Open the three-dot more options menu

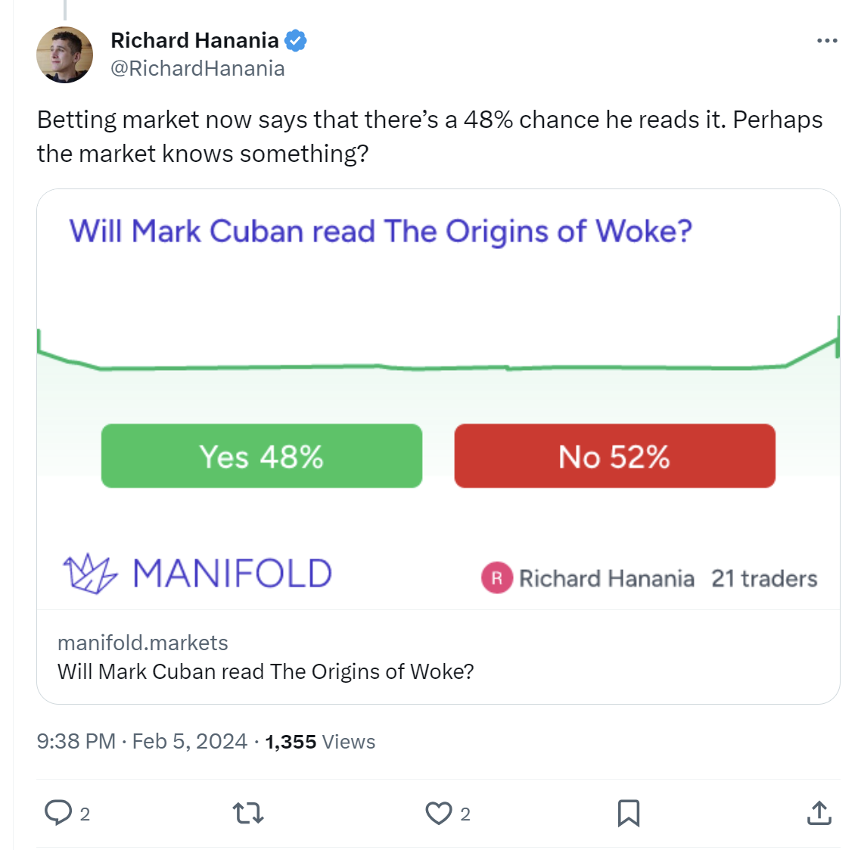tap(826, 41)
